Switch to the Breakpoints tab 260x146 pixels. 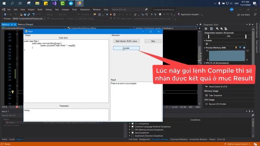click(x=145, y=140)
